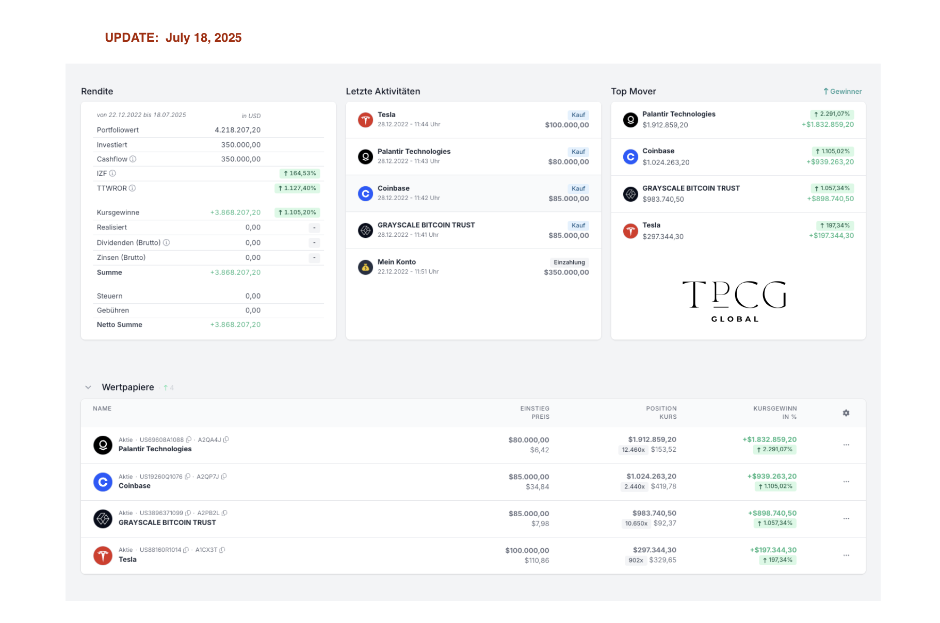Click the Tesla logo in Letzte Aktivitäten
This screenshot has height=623, width=940.
coord(365,120)
